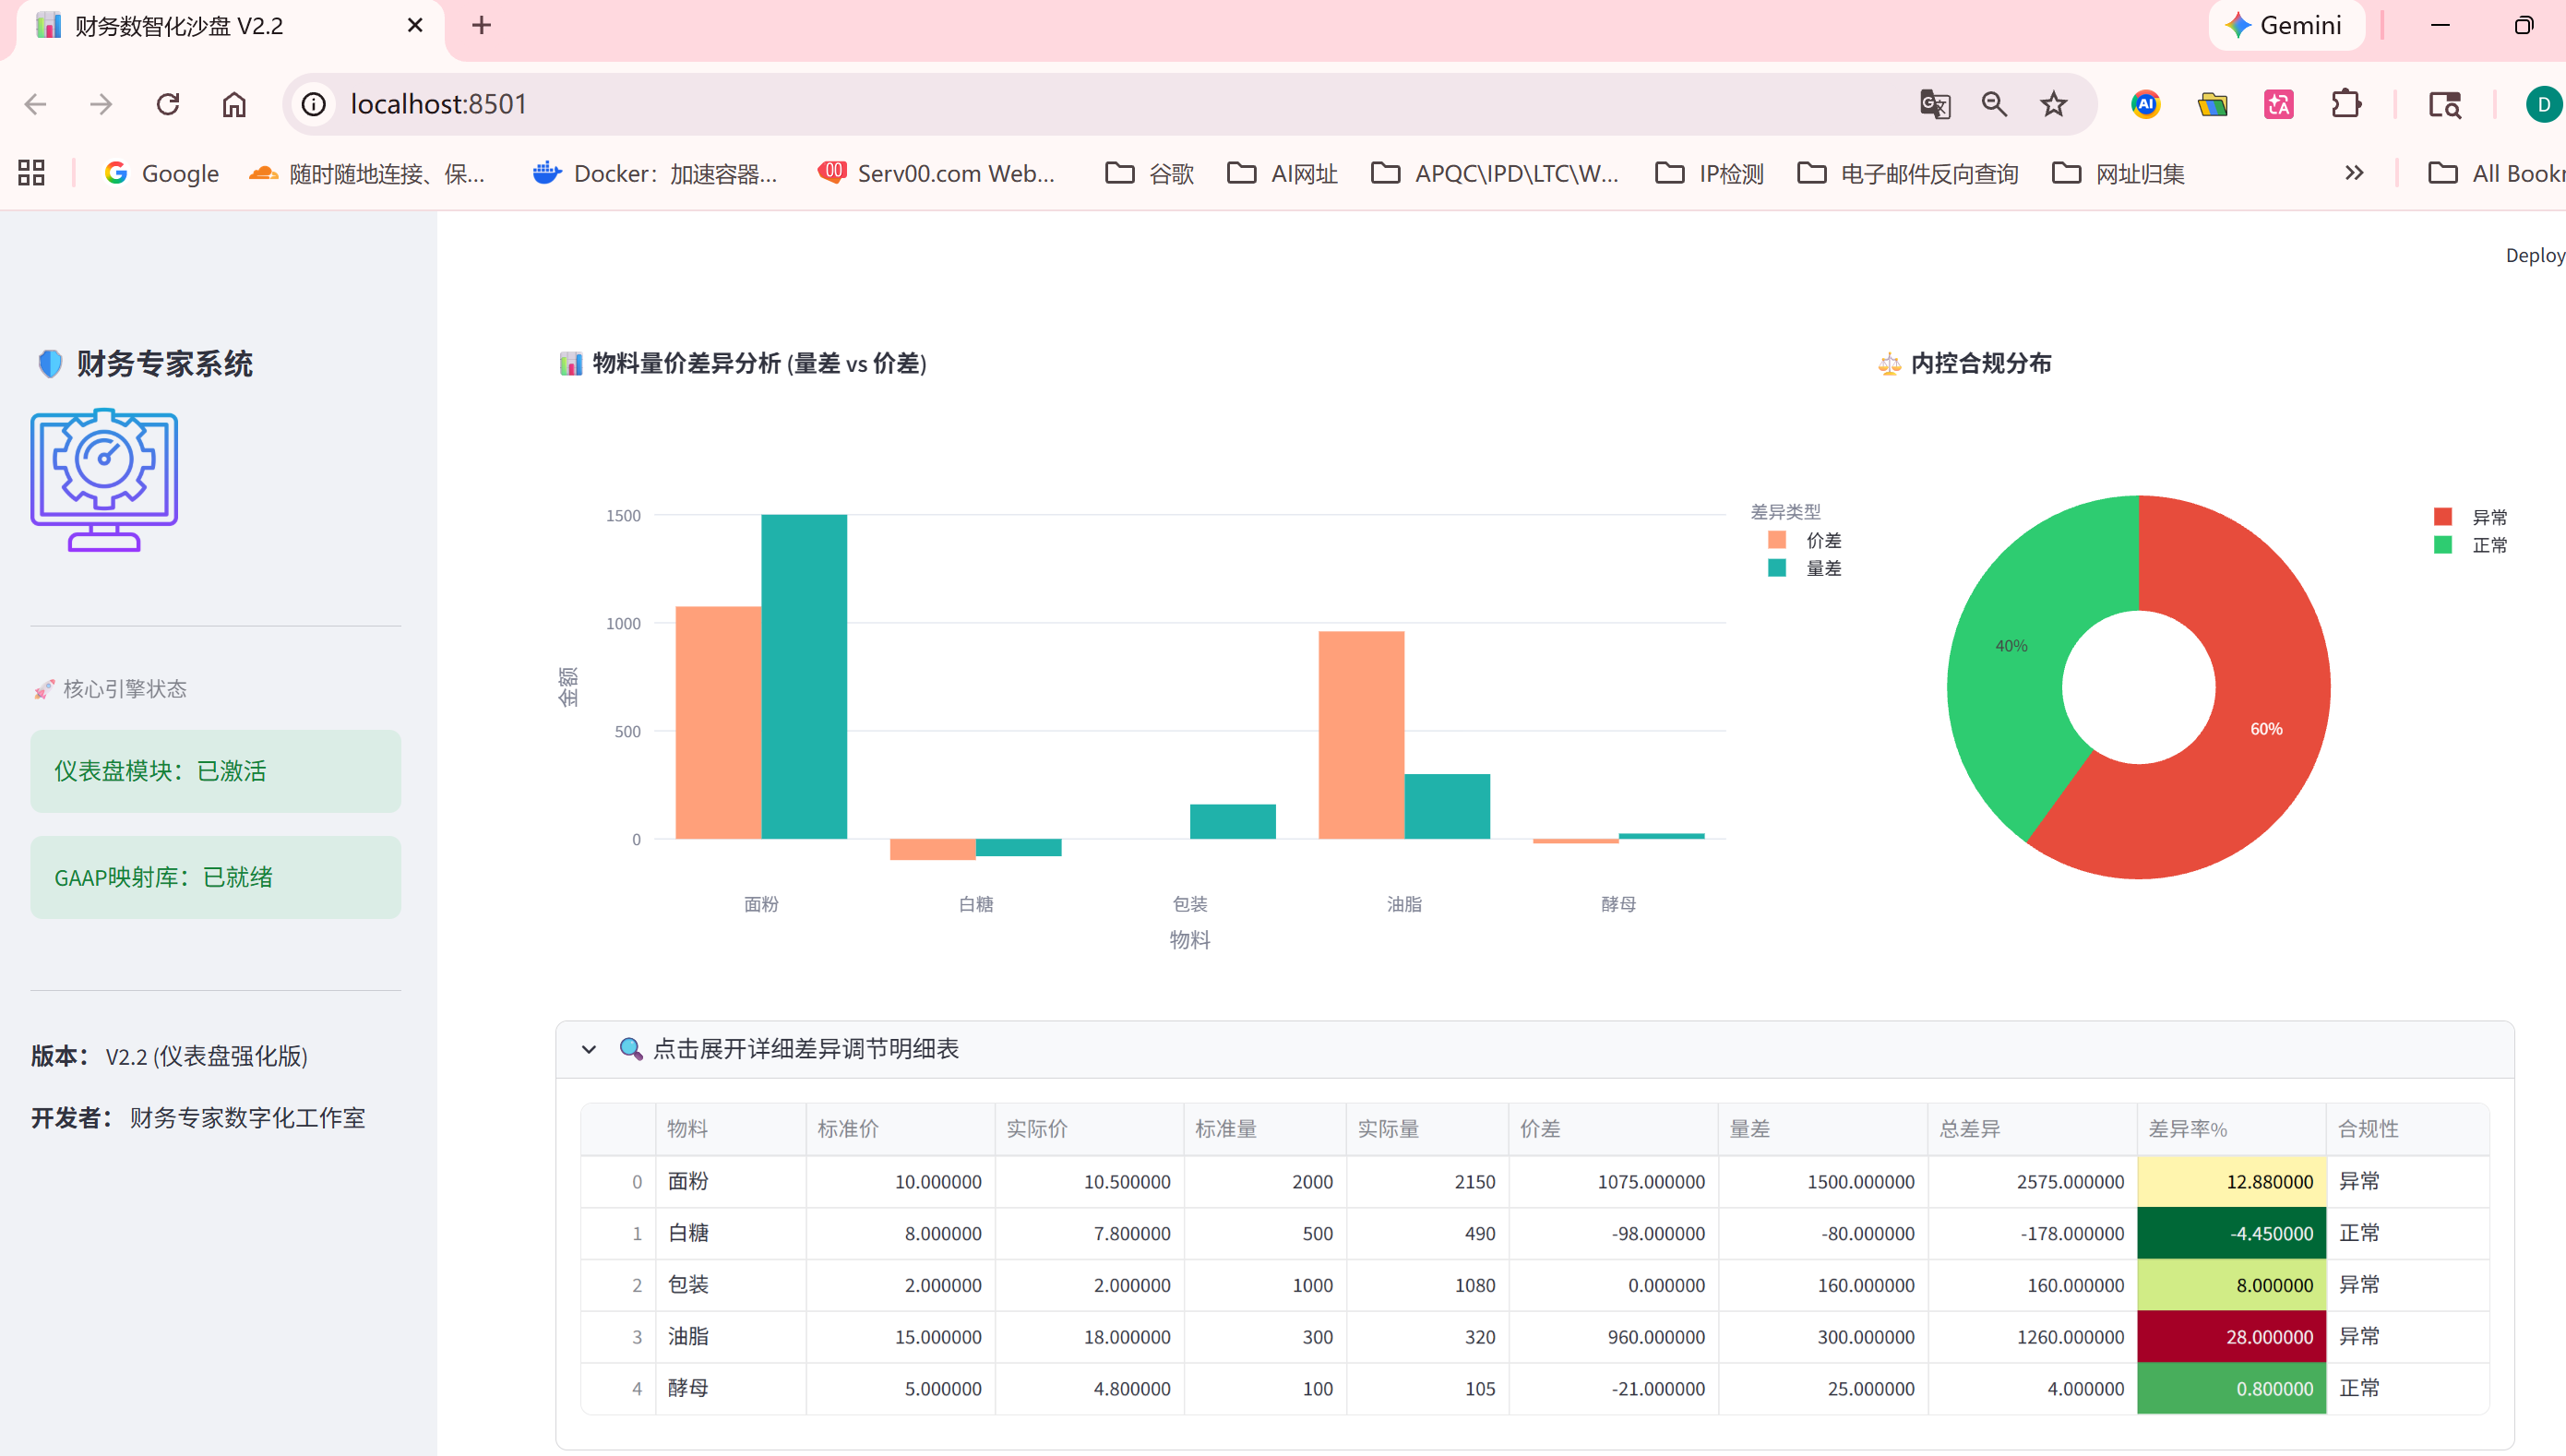Click the Deploy button
Screen dimensions: 2566x1456
pos(2533,255)
